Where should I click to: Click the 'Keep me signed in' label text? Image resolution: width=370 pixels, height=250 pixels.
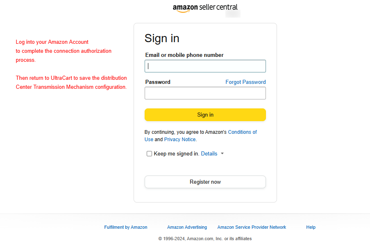point(177,153)
